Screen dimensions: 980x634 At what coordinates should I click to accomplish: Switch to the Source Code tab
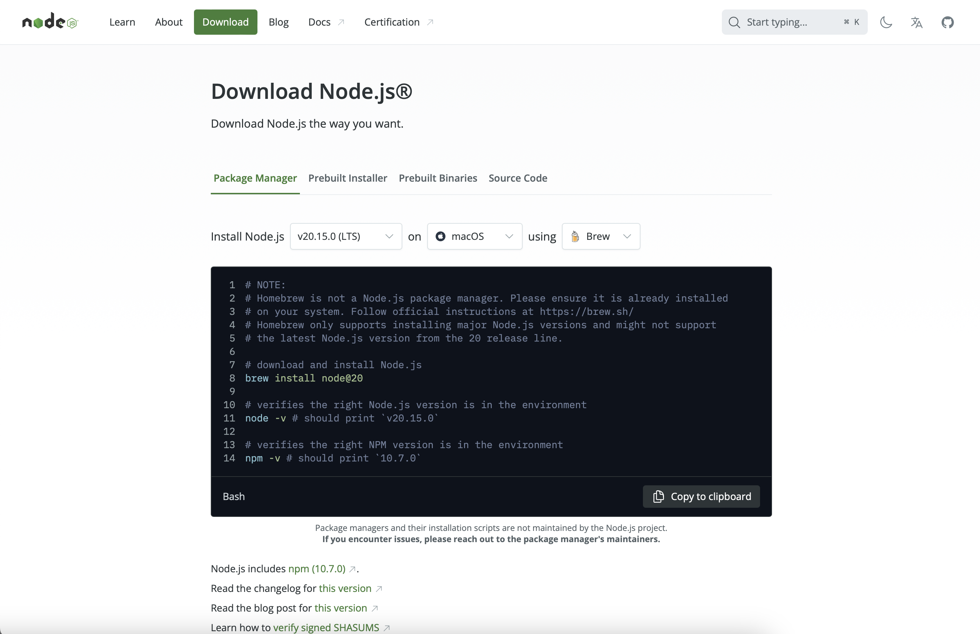tap(518, 178)
